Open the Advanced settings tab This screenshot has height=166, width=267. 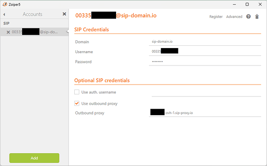(234, 17)
